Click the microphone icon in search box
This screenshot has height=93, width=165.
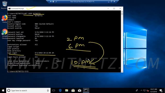coord(48,90)
